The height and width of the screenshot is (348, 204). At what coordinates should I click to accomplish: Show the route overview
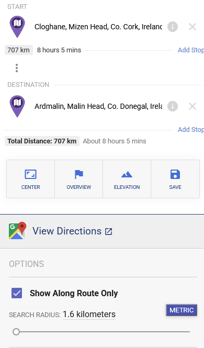78,179
